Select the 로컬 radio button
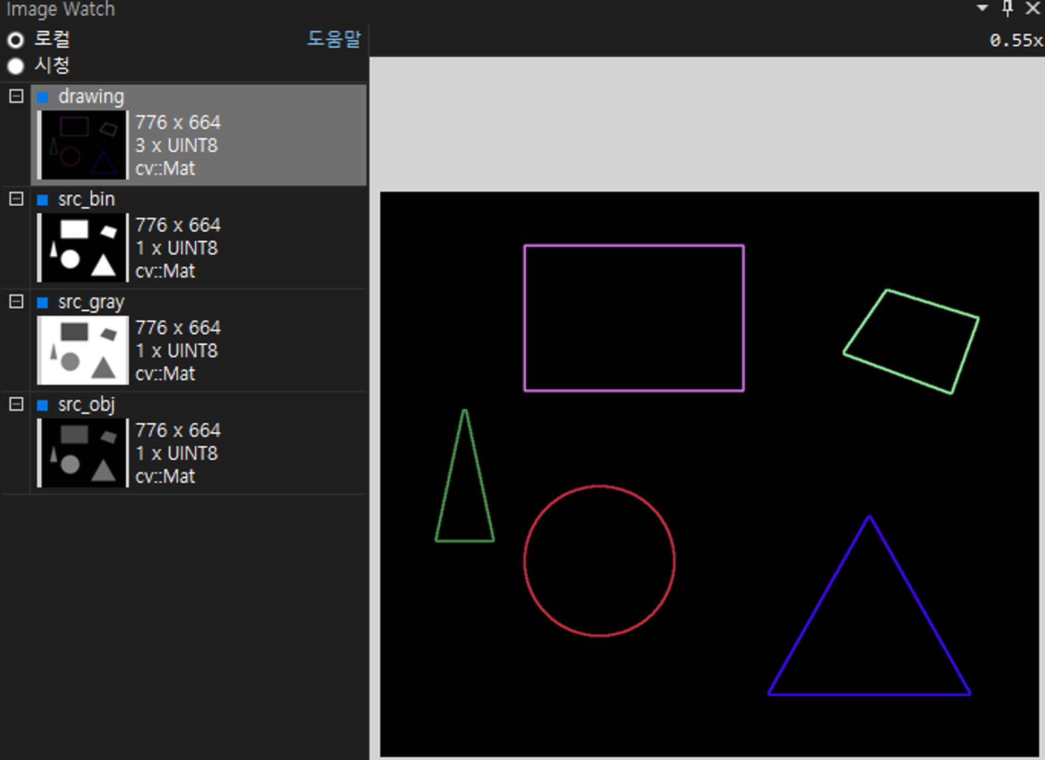 15,40
